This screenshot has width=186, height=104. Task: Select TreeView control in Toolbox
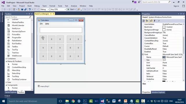tap(15, 53)
